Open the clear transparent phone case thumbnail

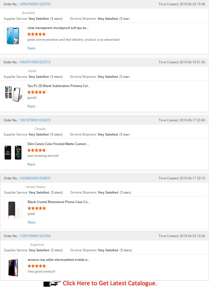[13, 36]
